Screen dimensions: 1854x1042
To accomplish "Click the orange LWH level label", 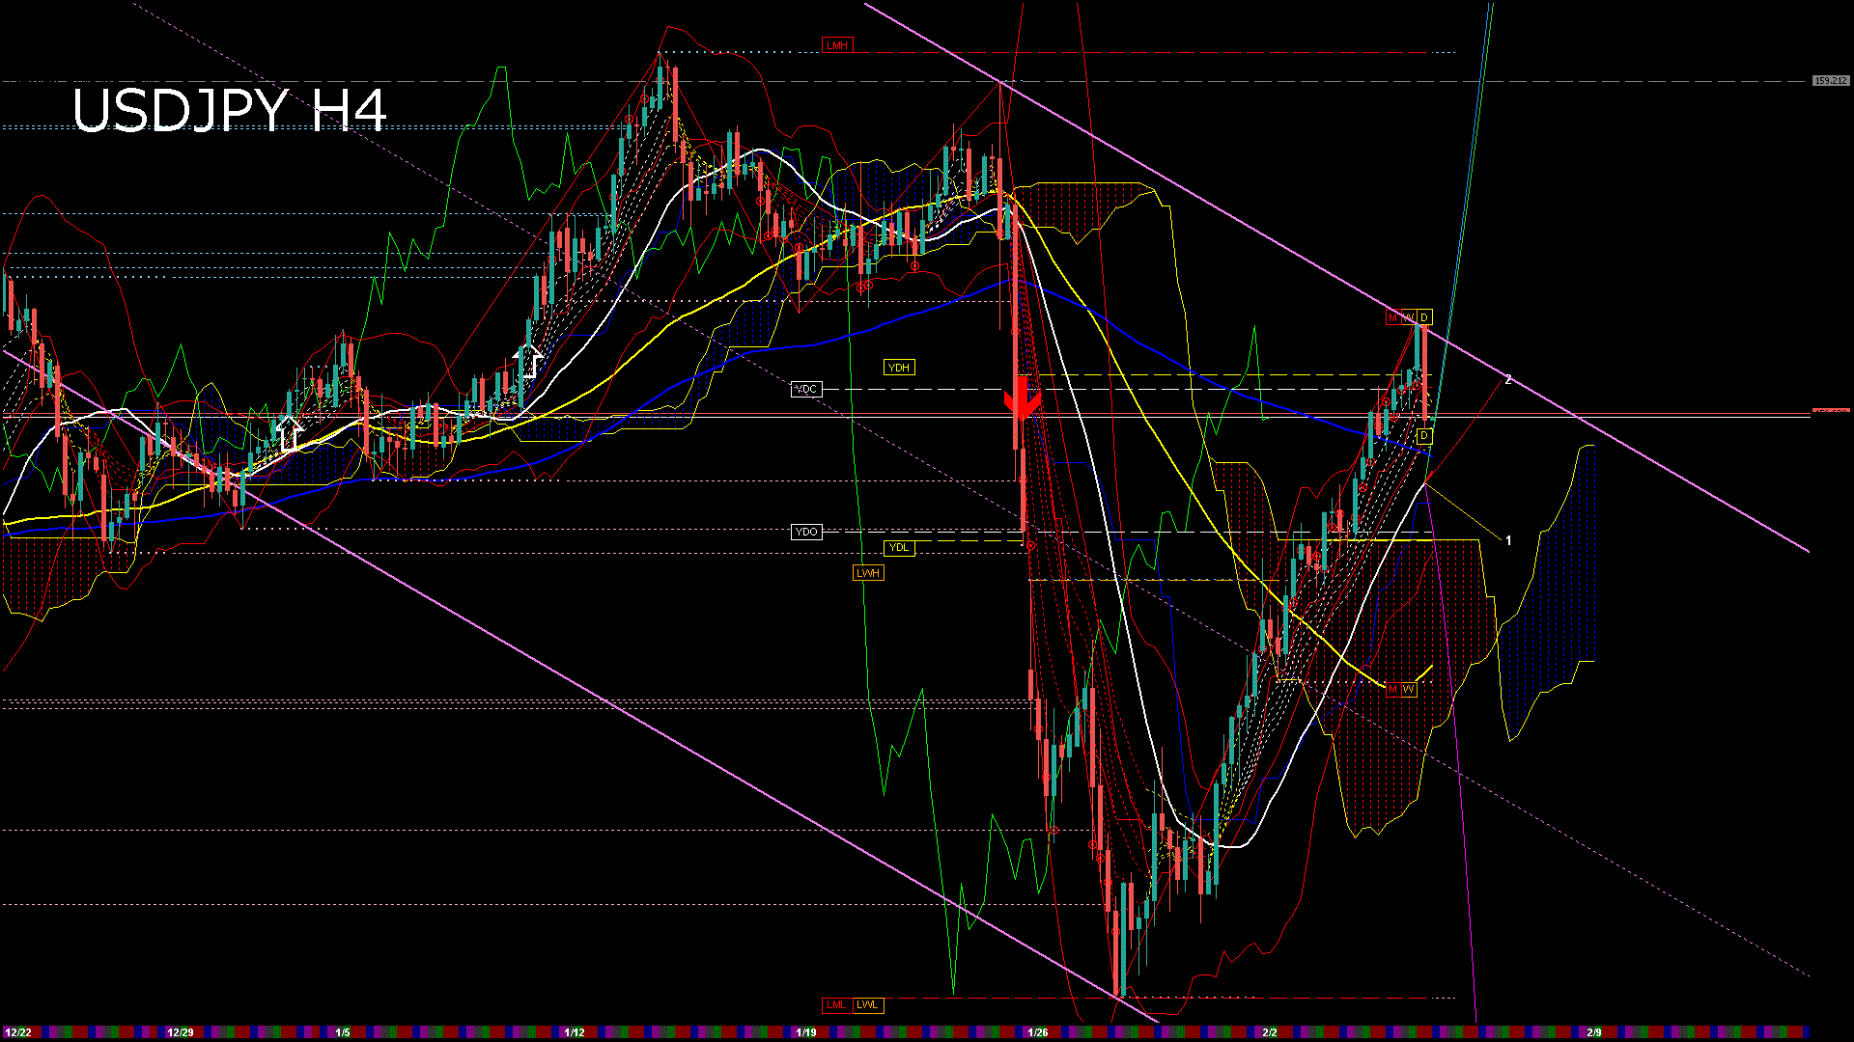I will (867, 573).
